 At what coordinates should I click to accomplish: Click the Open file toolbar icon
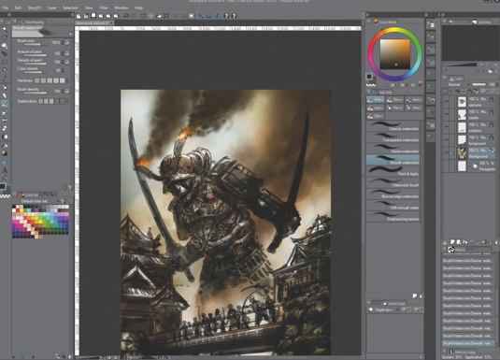(86, 16)
